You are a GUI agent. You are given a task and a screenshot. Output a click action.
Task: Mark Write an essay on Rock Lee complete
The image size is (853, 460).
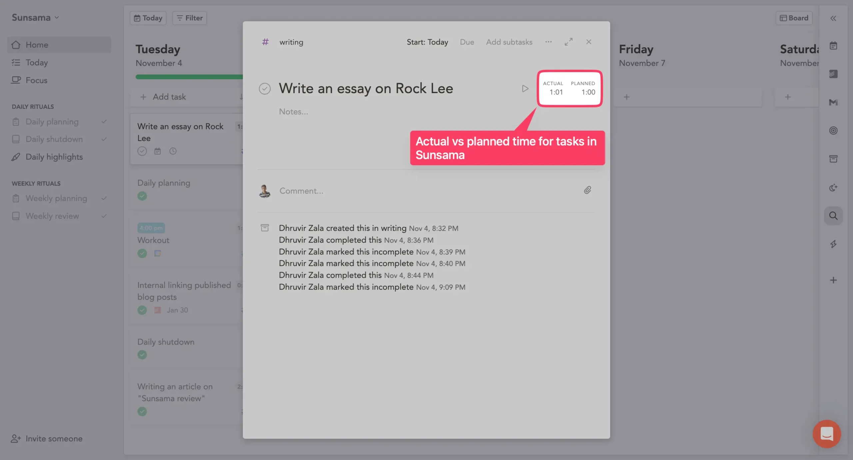click(265, 88)
